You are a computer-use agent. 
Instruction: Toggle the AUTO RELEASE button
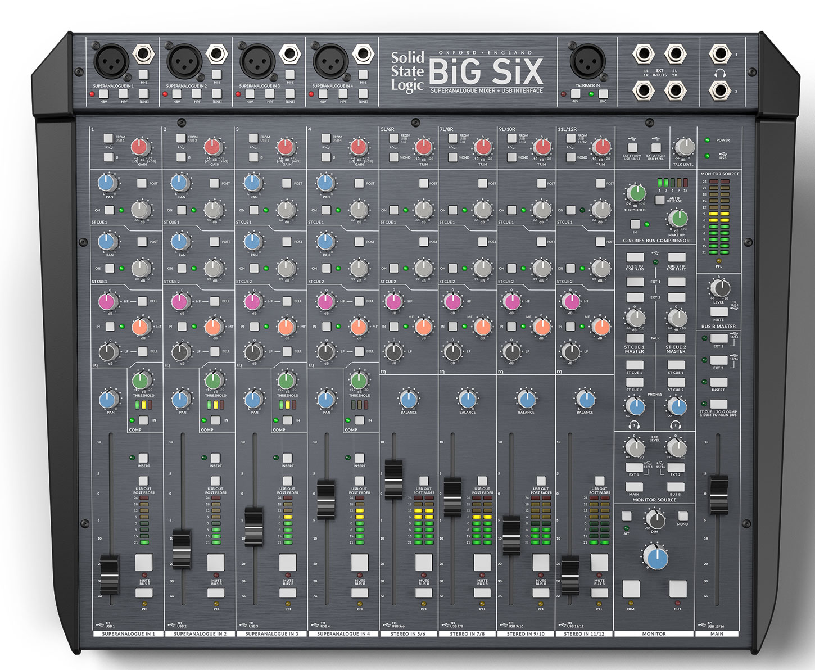click(659, 200)
